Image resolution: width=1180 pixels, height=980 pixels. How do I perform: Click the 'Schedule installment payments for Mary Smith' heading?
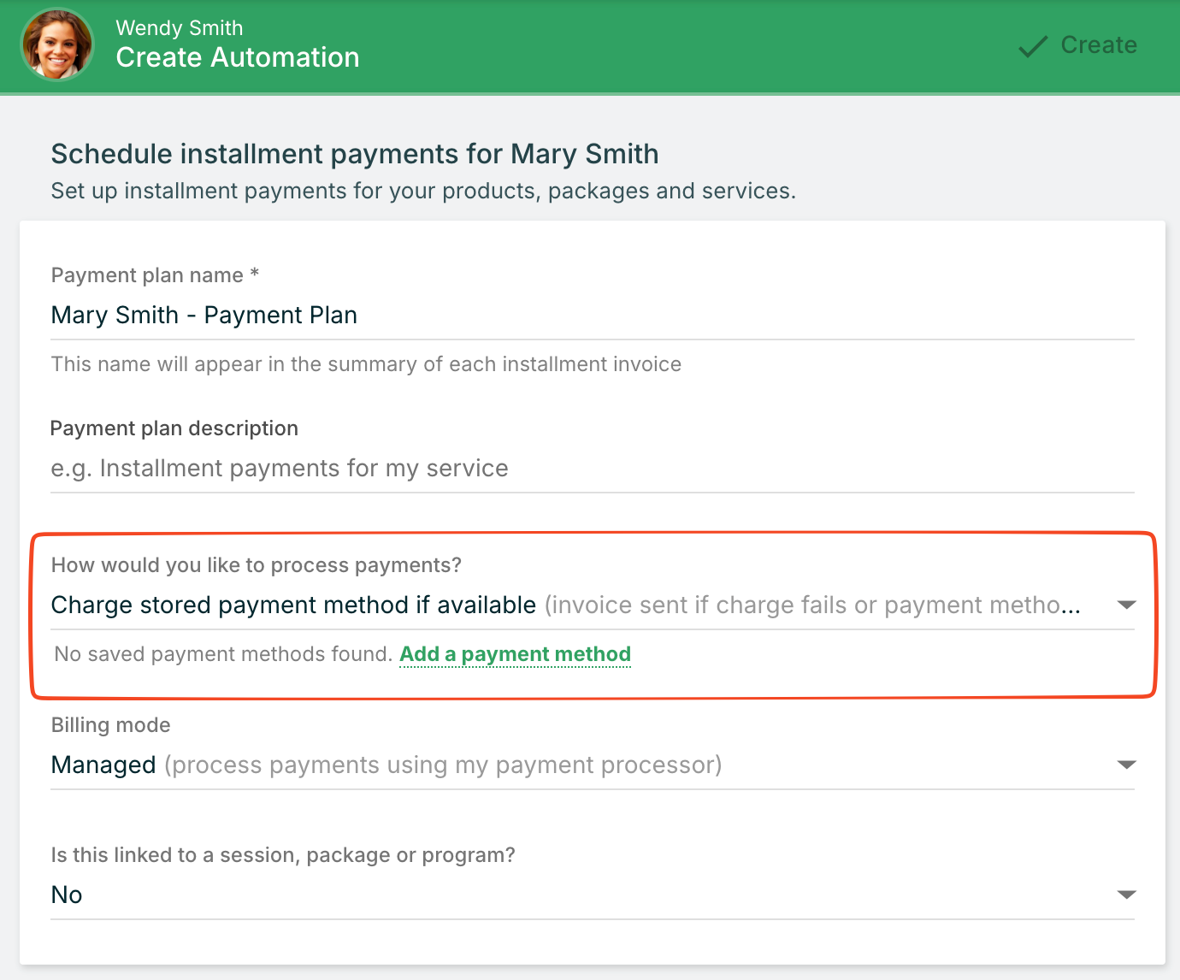click(x=355, y=154)
